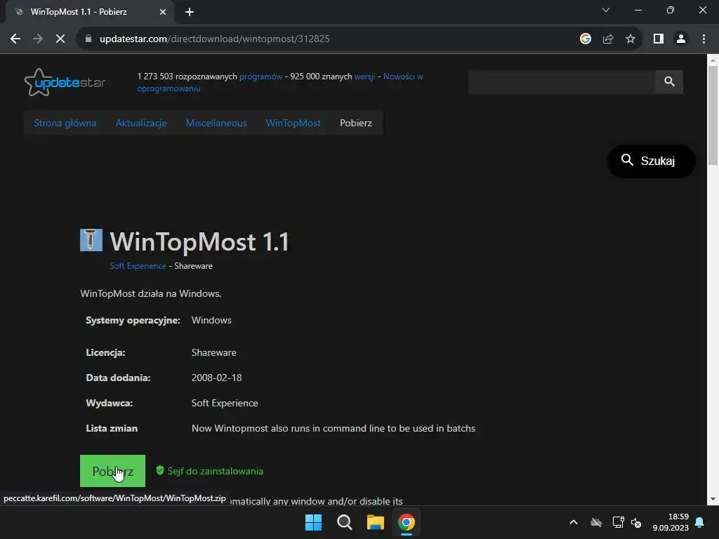This screenshot has height=539, width=719.
Task: Open the Chrome profile menu
Action: [681, 39]
